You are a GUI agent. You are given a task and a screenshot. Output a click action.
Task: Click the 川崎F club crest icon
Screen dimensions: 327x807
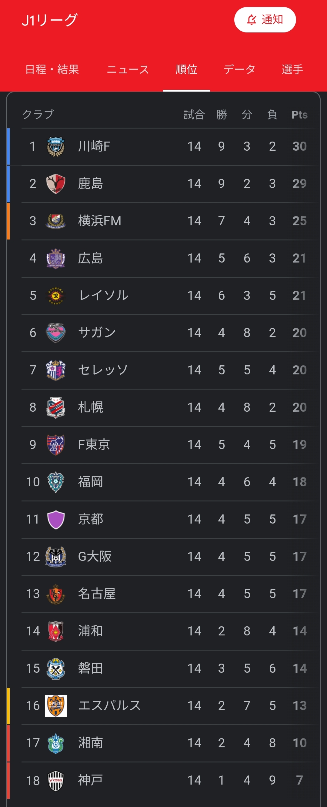coord(56,146)
